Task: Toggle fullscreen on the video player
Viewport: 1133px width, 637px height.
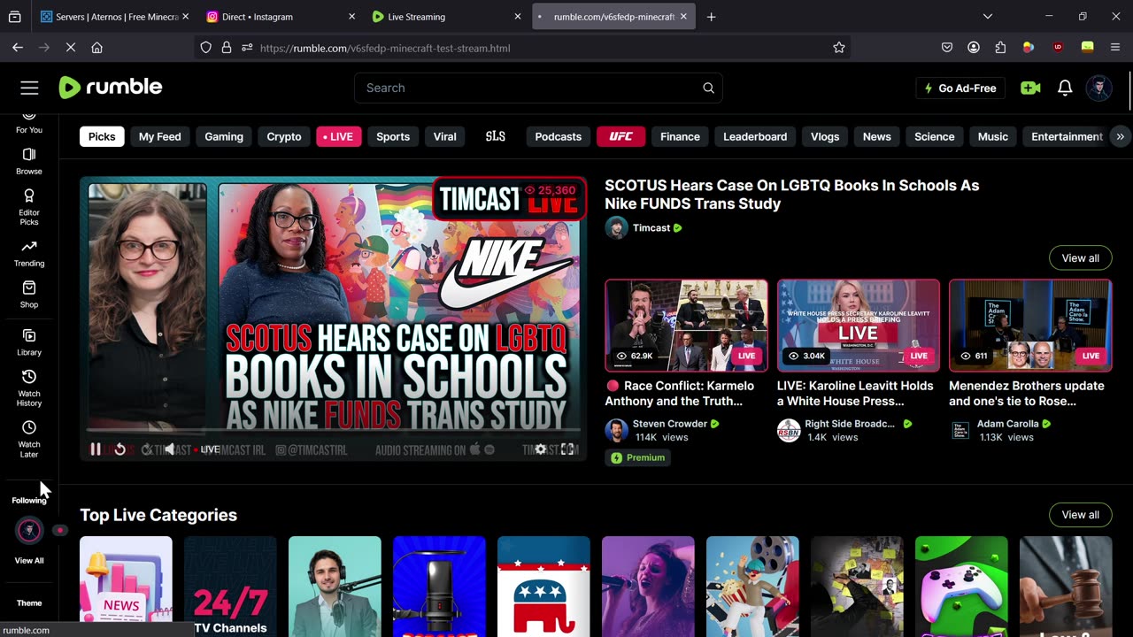Action: [567, 449]
